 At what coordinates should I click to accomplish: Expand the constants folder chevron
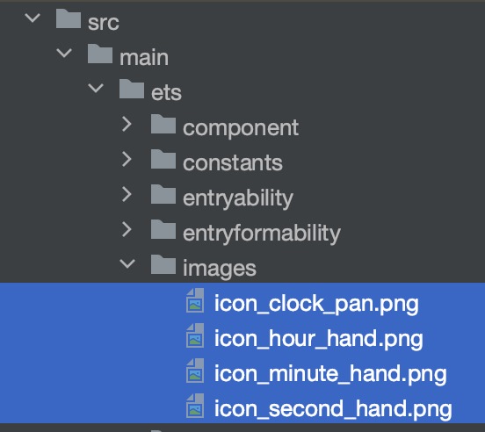pyautogui.click(x=127, y=160)
